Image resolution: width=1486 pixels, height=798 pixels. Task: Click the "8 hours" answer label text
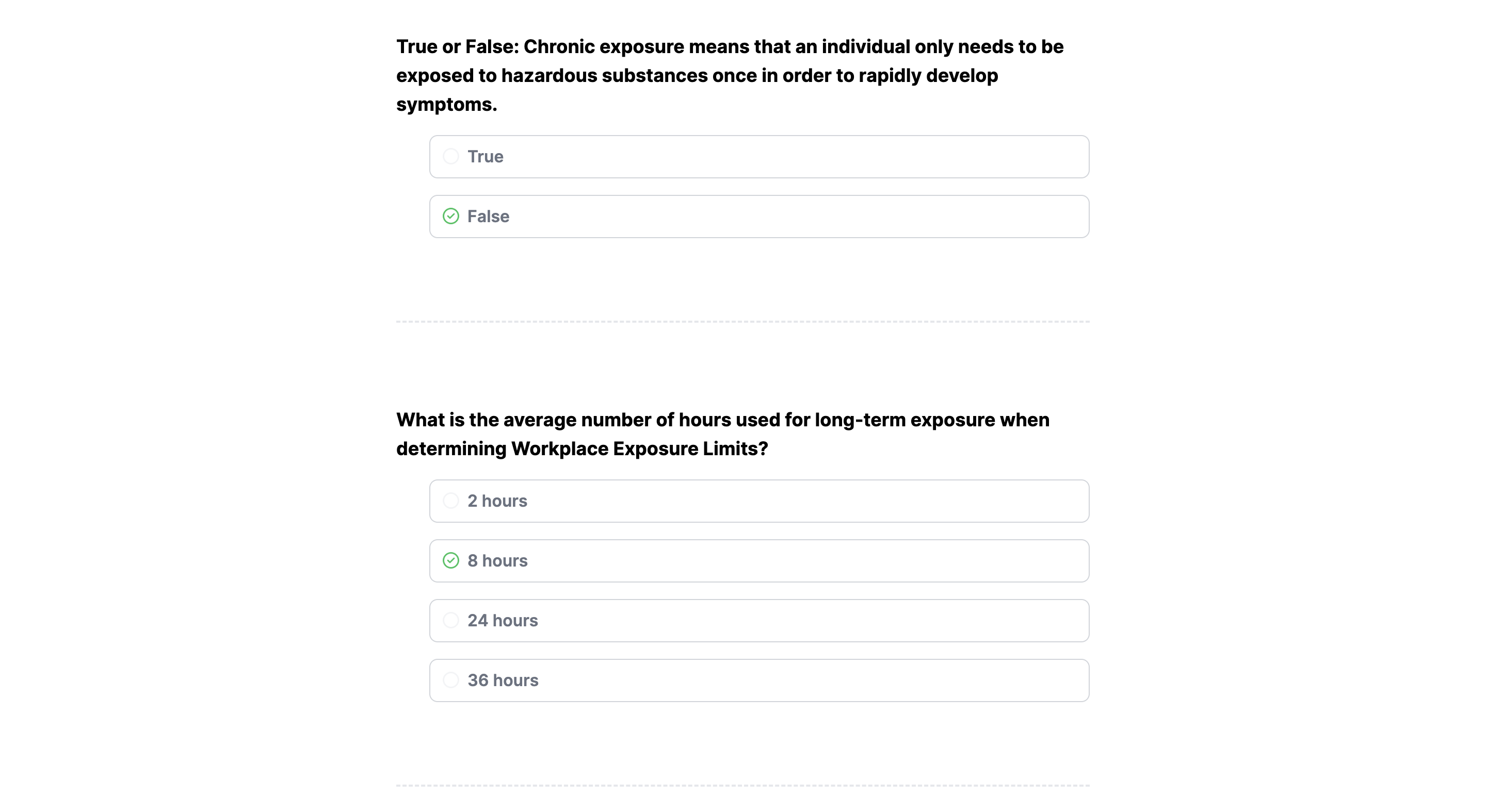[497, 561]
